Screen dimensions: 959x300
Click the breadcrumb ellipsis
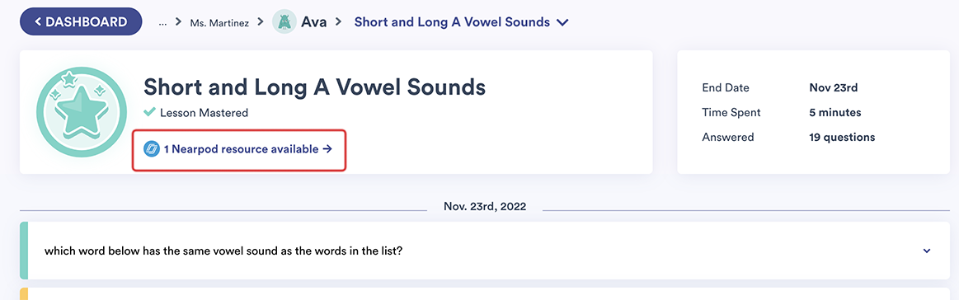(x=162, y=22)
